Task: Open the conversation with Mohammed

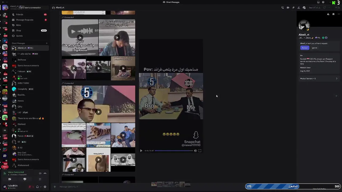Action: (x=29, y=165)
